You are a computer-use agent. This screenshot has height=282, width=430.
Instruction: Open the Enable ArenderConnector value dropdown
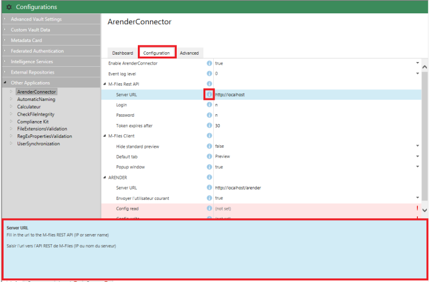tap(417, 63)
